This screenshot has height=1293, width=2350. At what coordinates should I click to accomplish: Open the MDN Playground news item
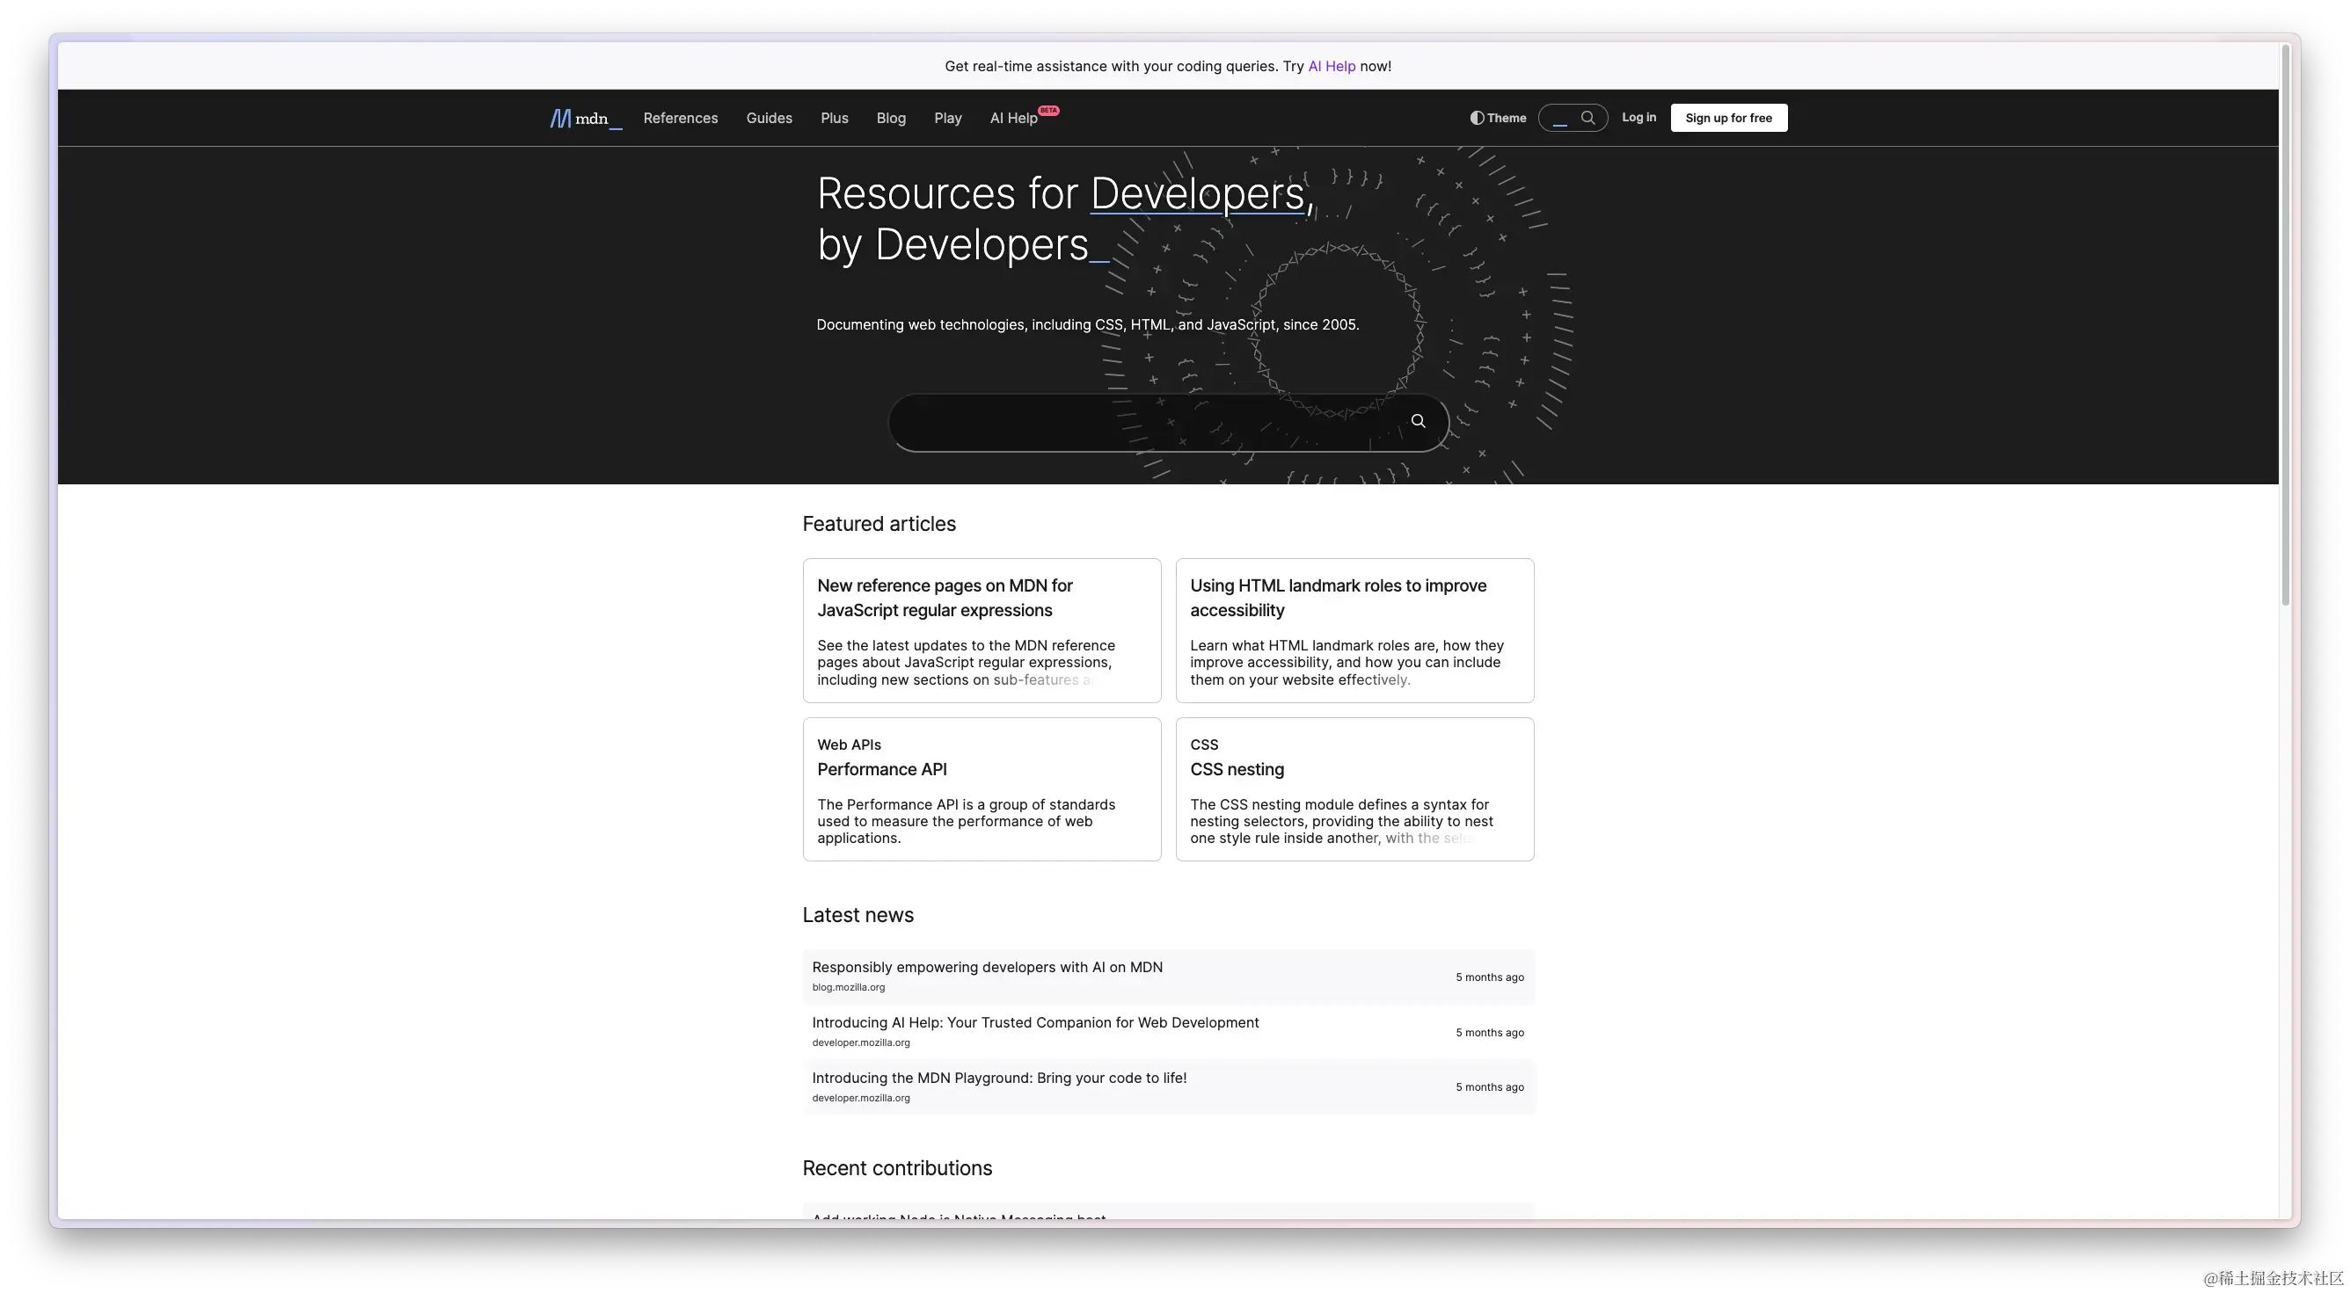pyautogui.click(x=999, y=1078)
